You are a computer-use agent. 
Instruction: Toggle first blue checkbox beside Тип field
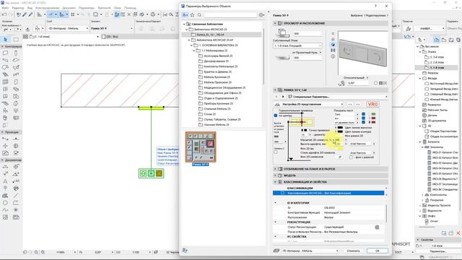pos(363,114)
